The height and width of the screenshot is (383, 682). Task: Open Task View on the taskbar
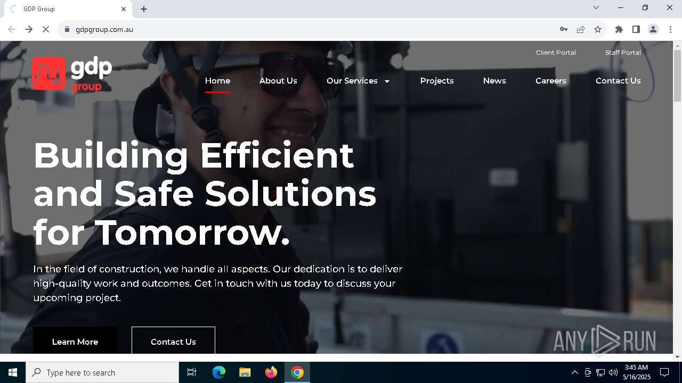pyautogui.click(x=192, y=372)
